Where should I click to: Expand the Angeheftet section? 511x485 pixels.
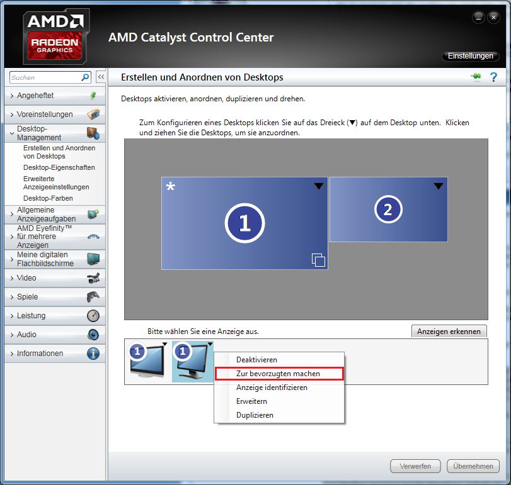tap(12, 96)
